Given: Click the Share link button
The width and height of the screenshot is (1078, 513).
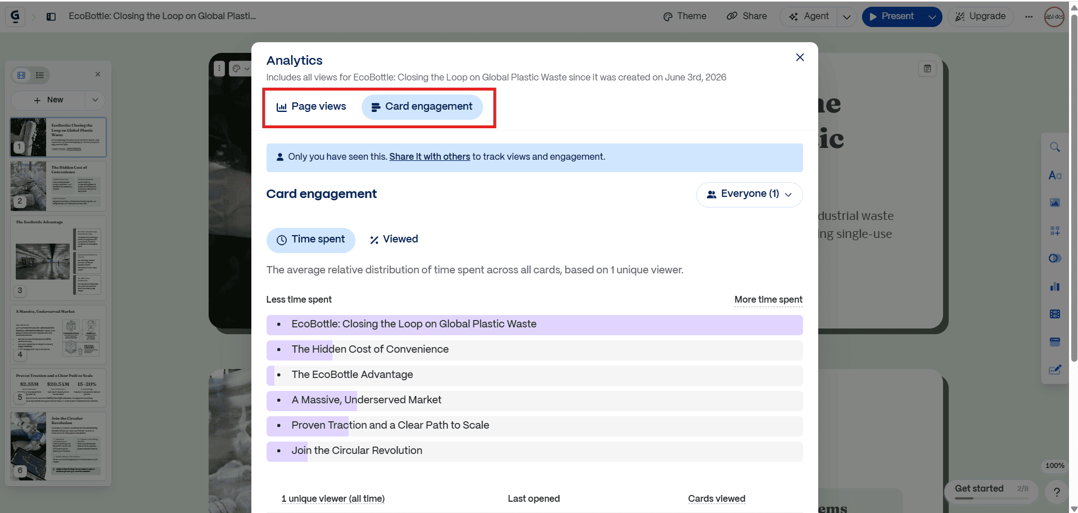Looking at the screenshot, I should tap(747, 16).
